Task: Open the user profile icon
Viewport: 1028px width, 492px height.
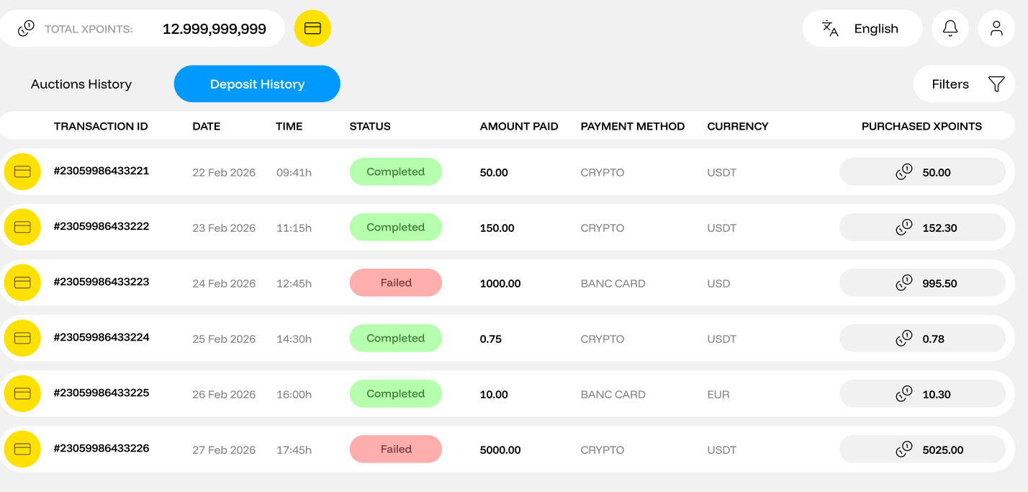Action: point(996,28)
